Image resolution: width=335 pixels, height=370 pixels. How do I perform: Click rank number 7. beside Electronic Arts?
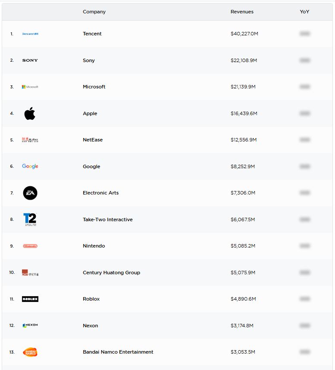coord(12,193)
